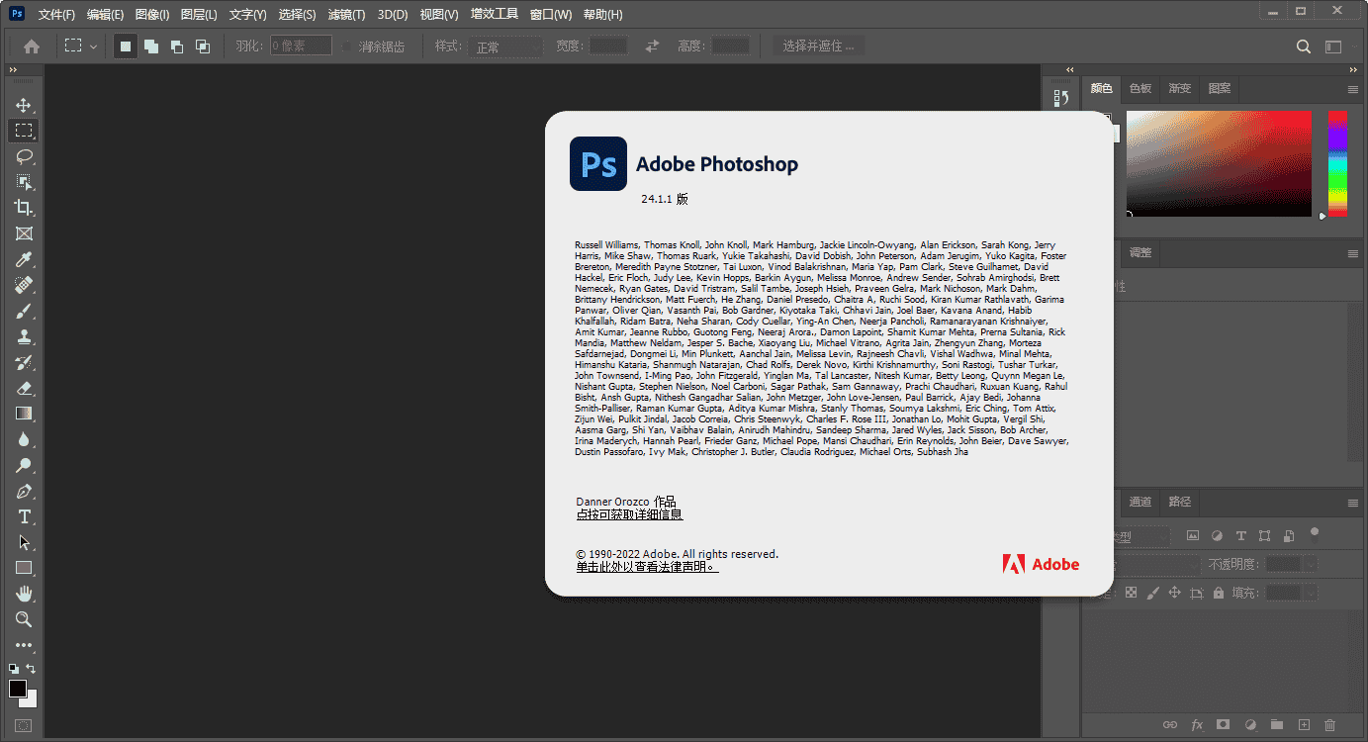Enable the Add to selection mode button
The height and width of the screenshot is (742, 1368).
pos(151,46)
